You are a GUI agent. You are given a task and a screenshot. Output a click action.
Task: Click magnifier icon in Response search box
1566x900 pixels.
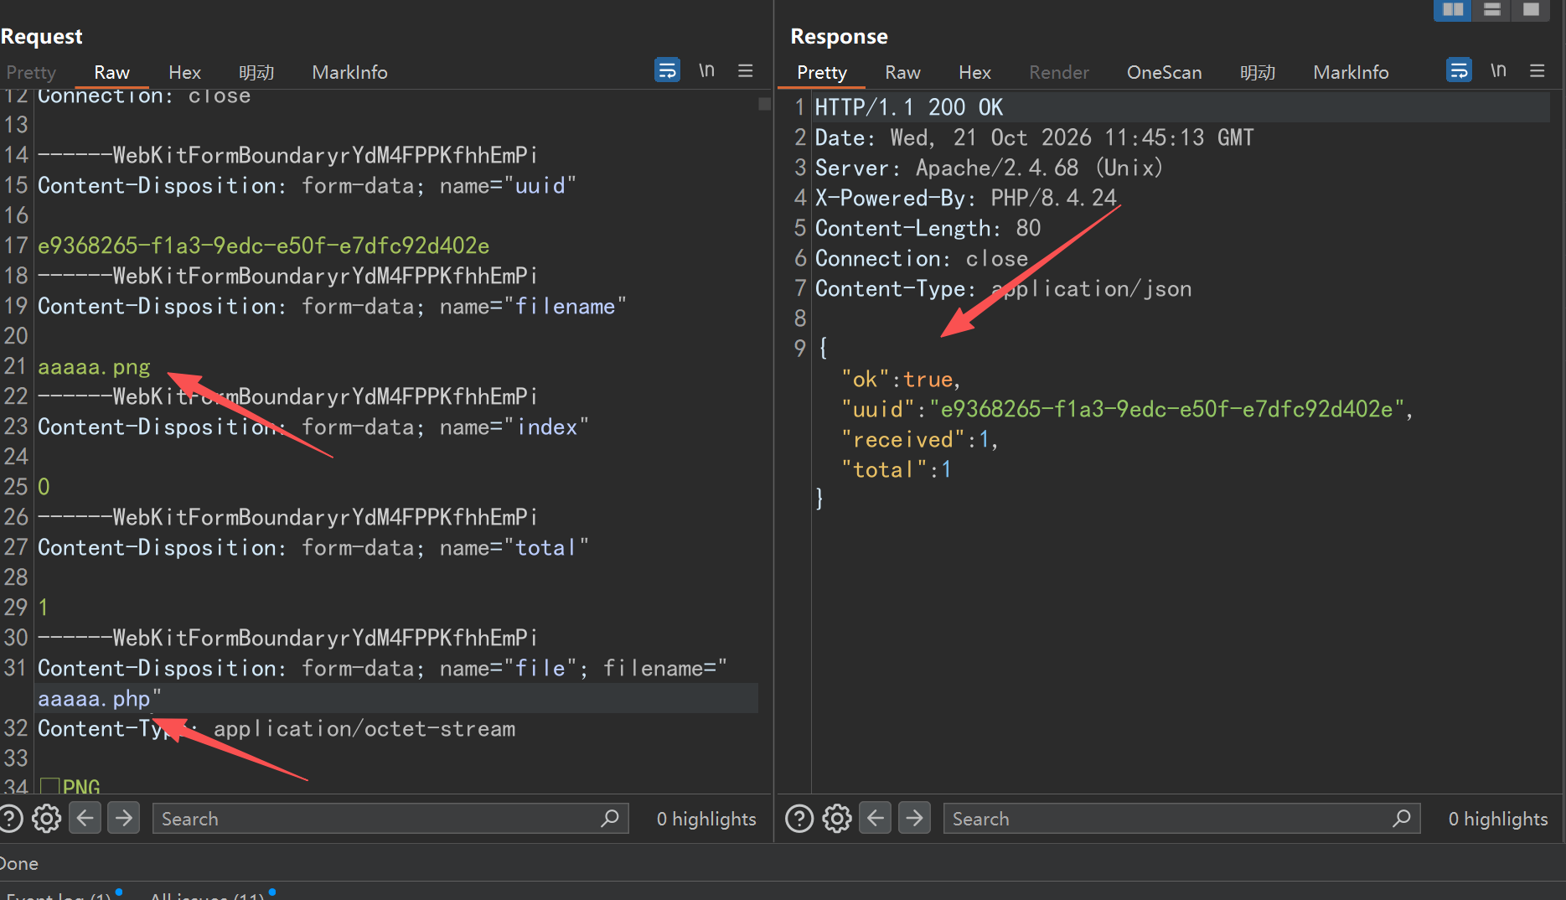[1401, 818]
